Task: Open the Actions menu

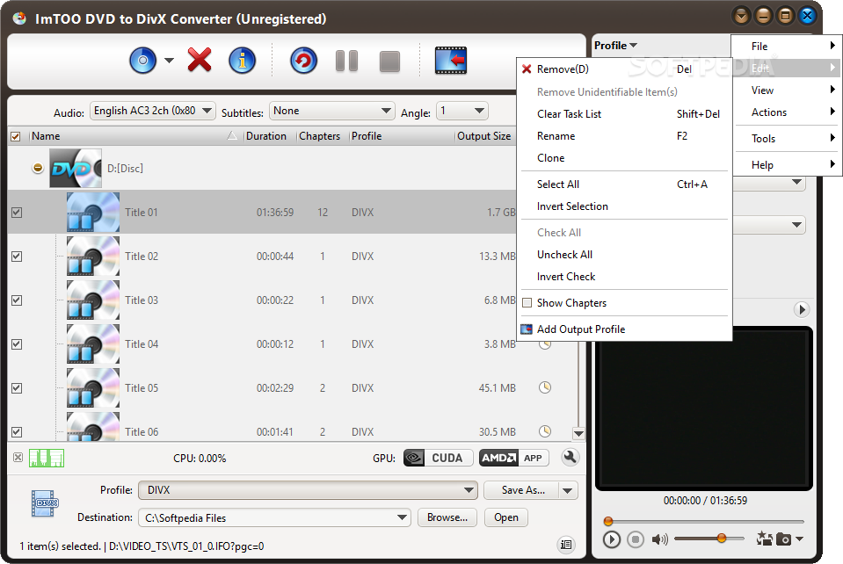Action: (787, 112)
